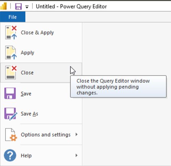The height and width of the screenshot is (166, 171).
Task: Click the Save As disk-with-pencil icon
Action: [11, 114]
